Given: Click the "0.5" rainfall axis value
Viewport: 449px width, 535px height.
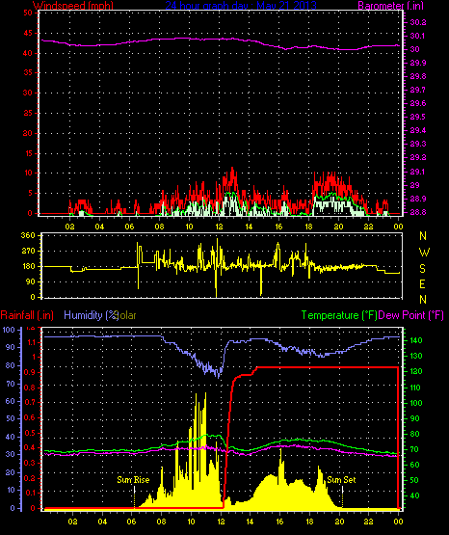Looking at the screenshot, I should click(30, 433).
